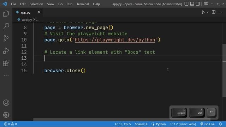Toggle the bottom panel layout icon

[192, 4]
